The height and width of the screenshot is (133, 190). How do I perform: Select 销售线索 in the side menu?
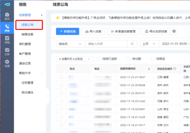coord(28,34)
